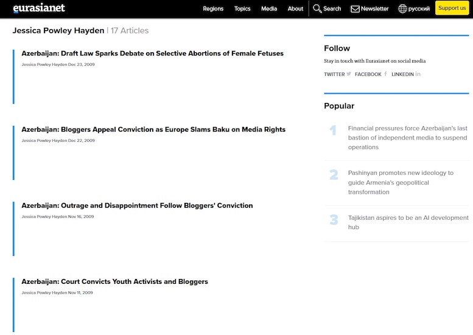Open popular story about Pashinyan's new ideology
The width and height of the screenshot is (473, 335).
[401, 182]
